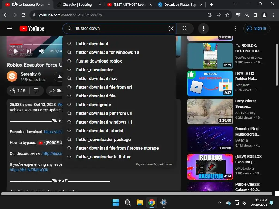This screenshot has width=279, height=209.
Task: Clear the search box with the X icon
Action: 172,28
